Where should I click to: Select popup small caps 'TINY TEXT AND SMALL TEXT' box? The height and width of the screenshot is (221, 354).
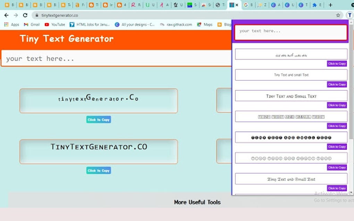tap(291, 96)
